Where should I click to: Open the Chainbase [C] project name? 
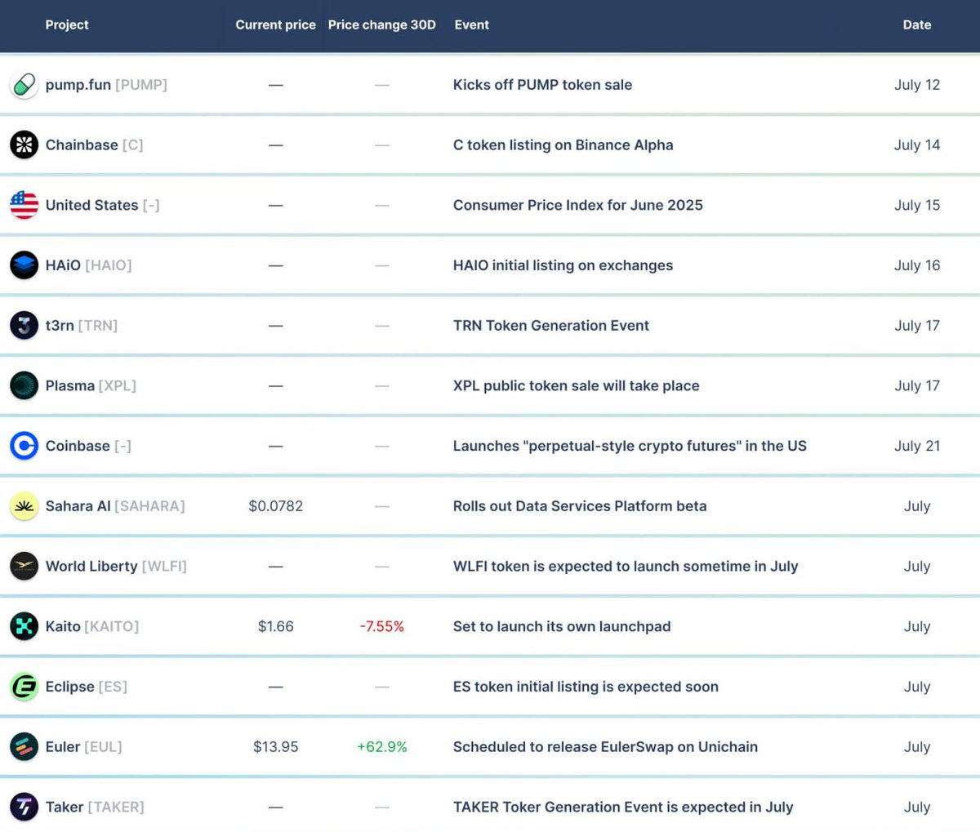tap(94, 145)
